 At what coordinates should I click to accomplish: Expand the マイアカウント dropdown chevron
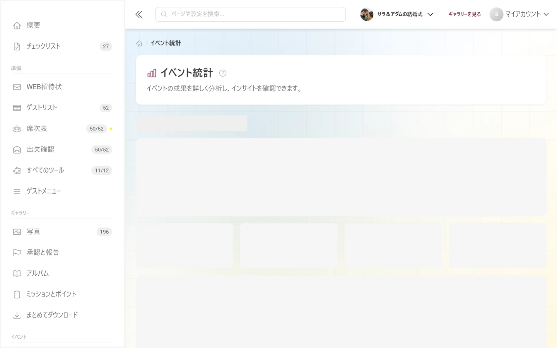coord(546,14)
